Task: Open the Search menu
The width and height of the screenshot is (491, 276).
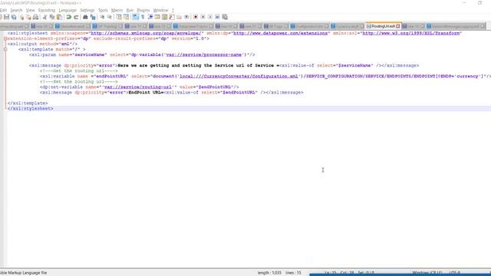Action: pyautogui.click(x=16, y=10)
